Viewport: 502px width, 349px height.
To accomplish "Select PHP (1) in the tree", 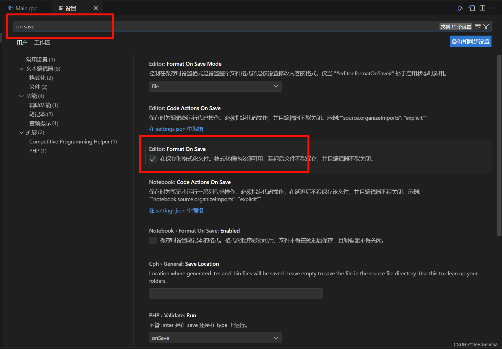I will (38, 151).
